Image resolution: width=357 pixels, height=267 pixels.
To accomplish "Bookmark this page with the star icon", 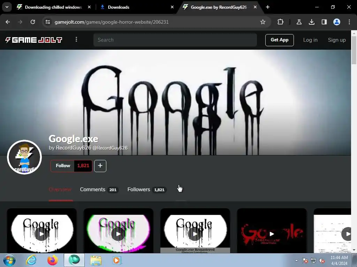I will point(263,22).
